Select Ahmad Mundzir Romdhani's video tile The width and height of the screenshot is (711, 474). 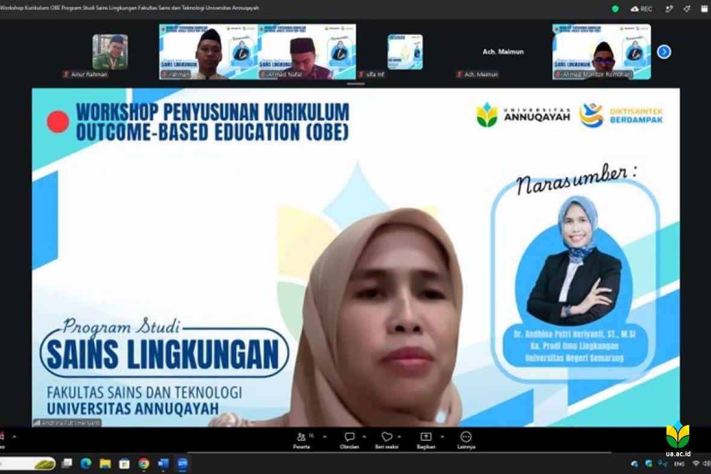click(602, 52)
